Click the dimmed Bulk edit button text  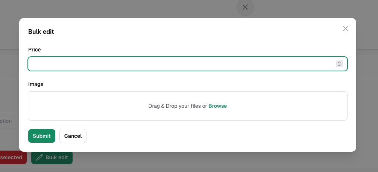[57, 157]
